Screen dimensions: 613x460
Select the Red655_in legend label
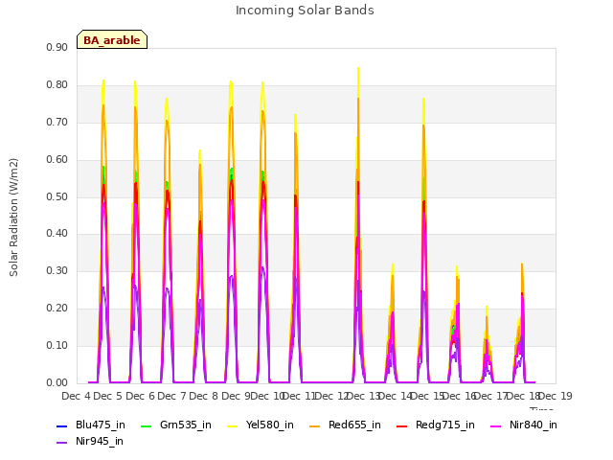[354, 425]
